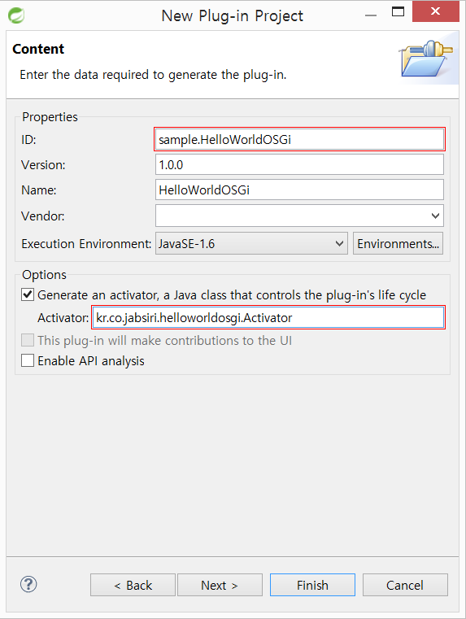
Task: Click the Name field HelloWorldOSGi
Action: pyautogui.click(x=299, y=190)
